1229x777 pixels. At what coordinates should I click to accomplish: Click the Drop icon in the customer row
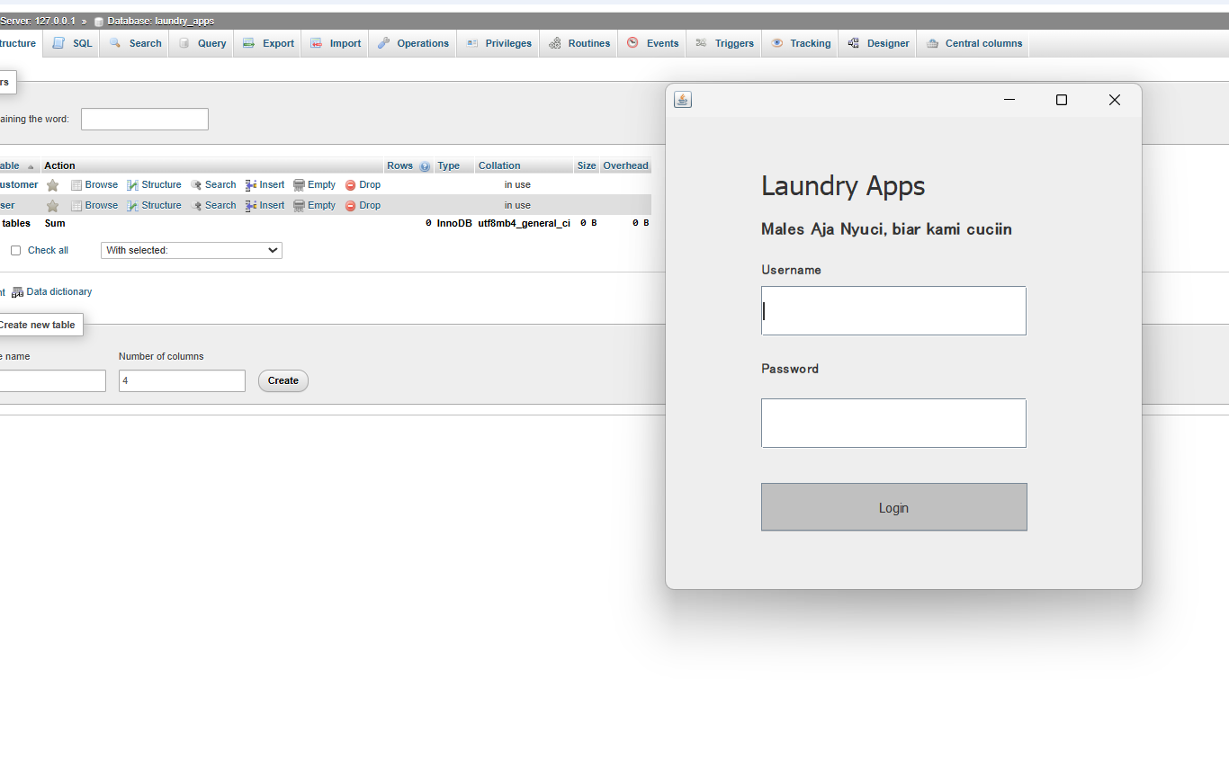(x=351, y=185)
